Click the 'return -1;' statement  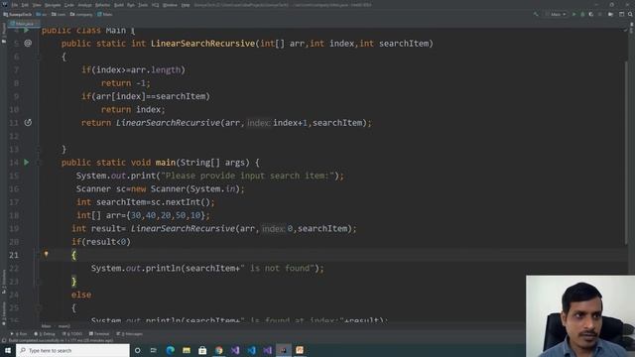point(126,83)
